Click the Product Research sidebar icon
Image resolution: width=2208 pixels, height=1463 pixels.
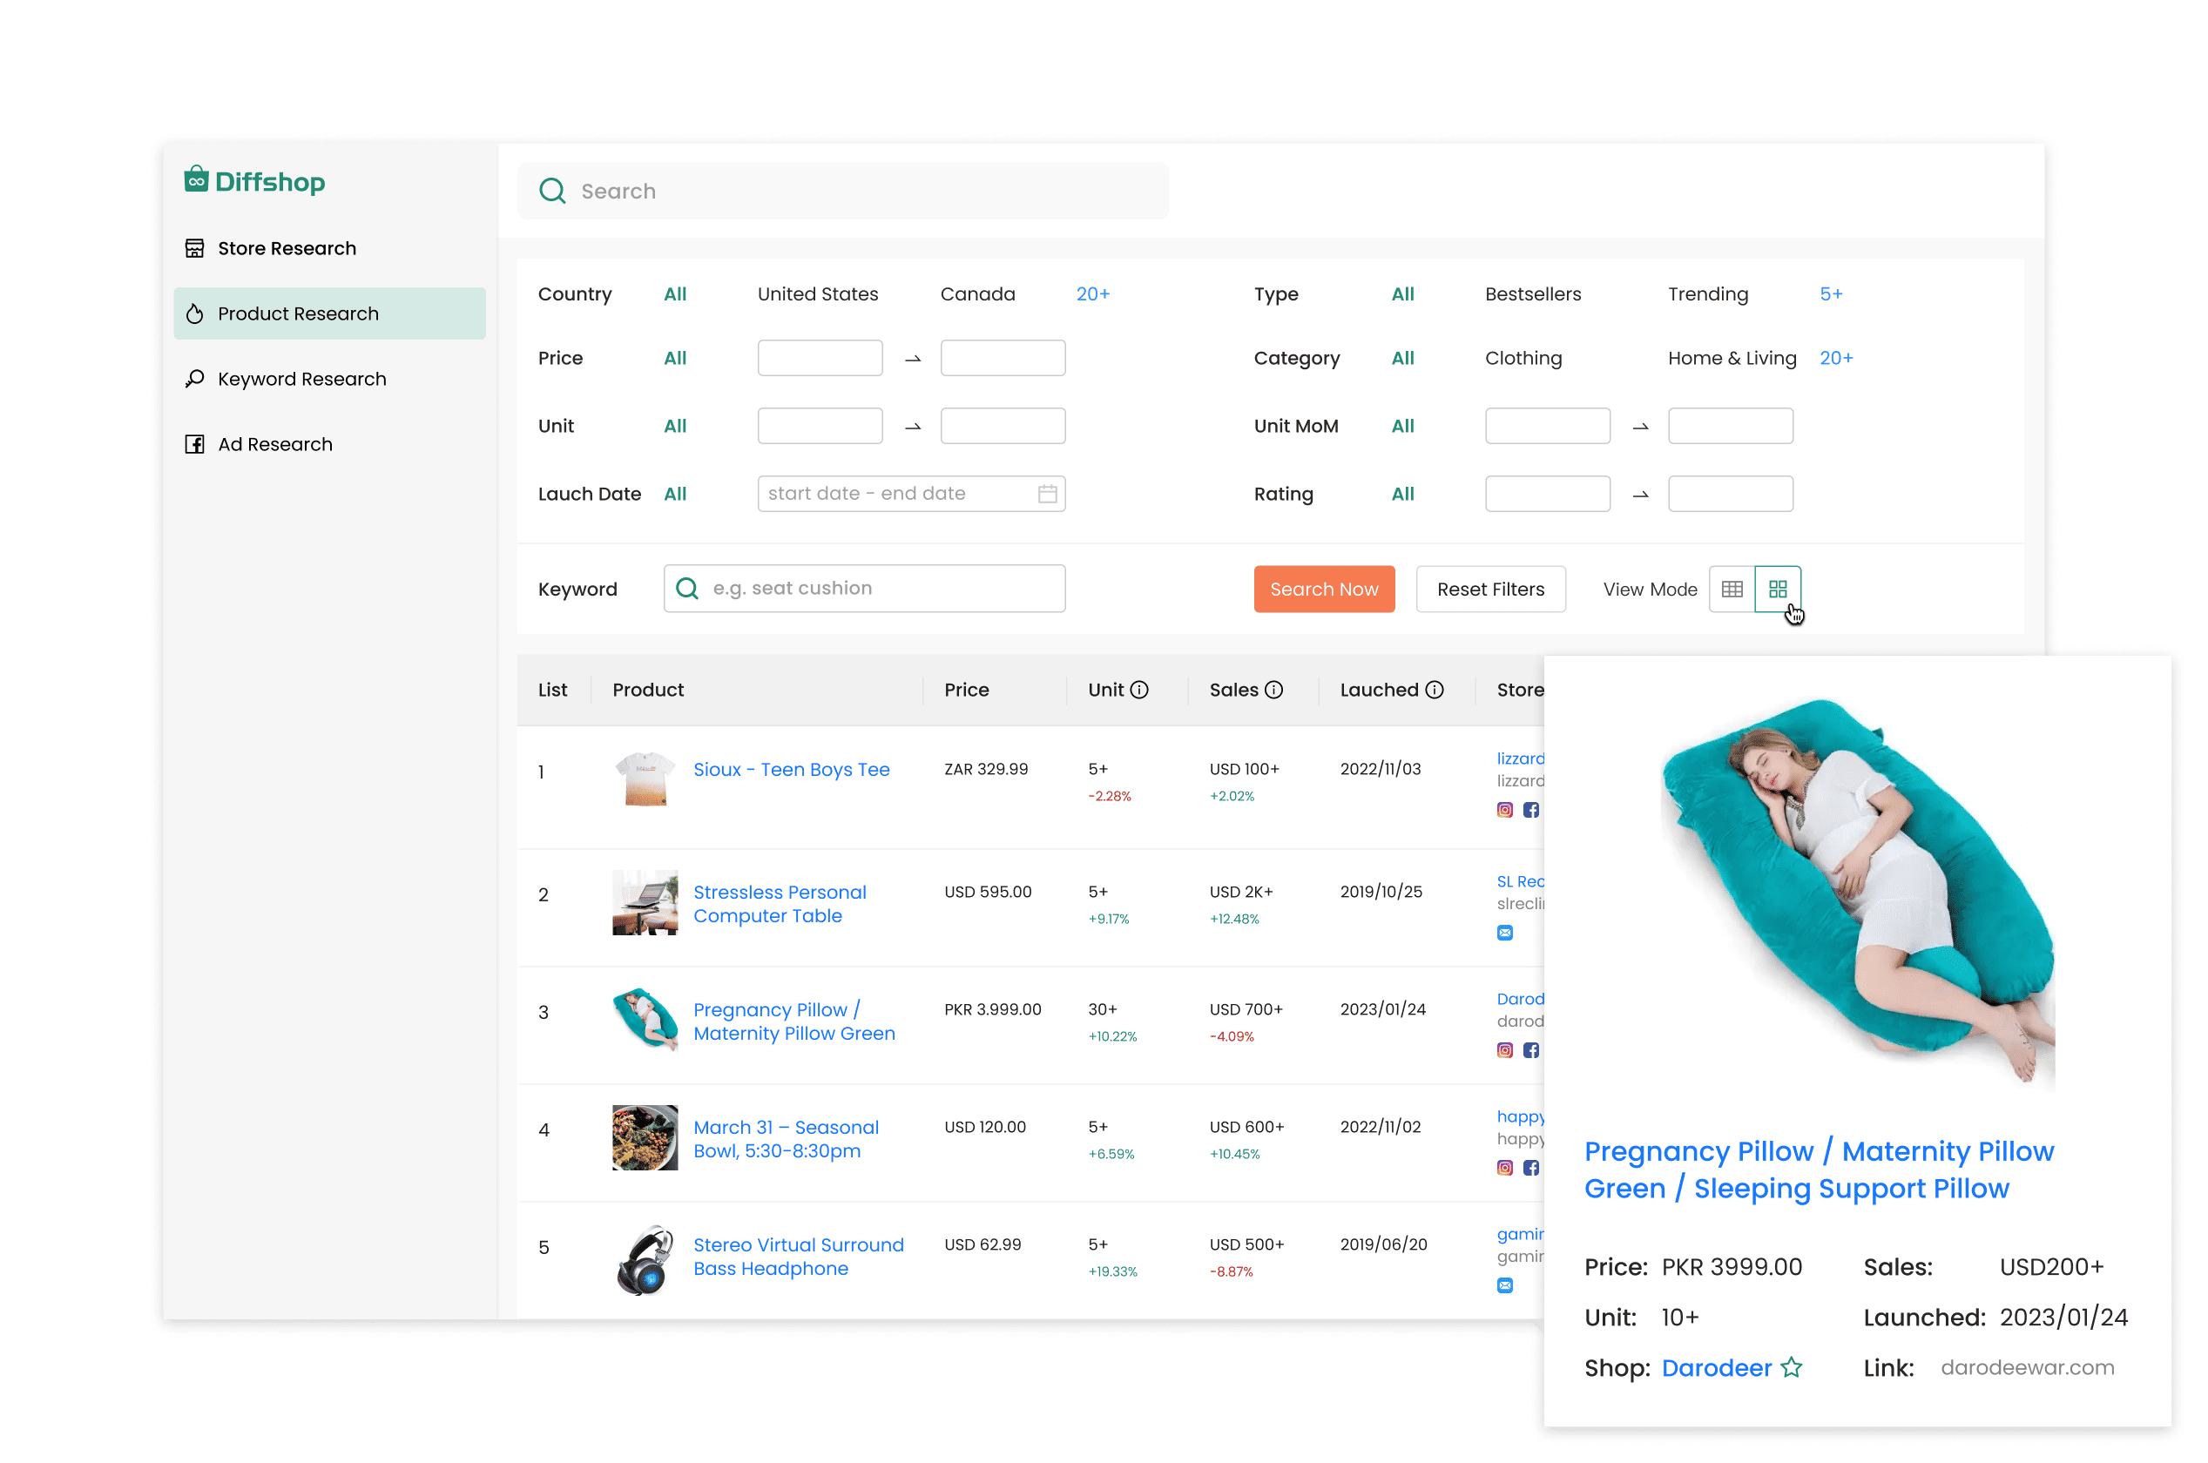194,313
